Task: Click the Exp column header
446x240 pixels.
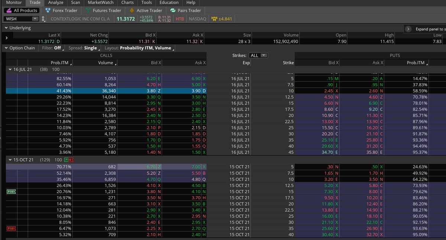Action: click(x=246, y=63)
